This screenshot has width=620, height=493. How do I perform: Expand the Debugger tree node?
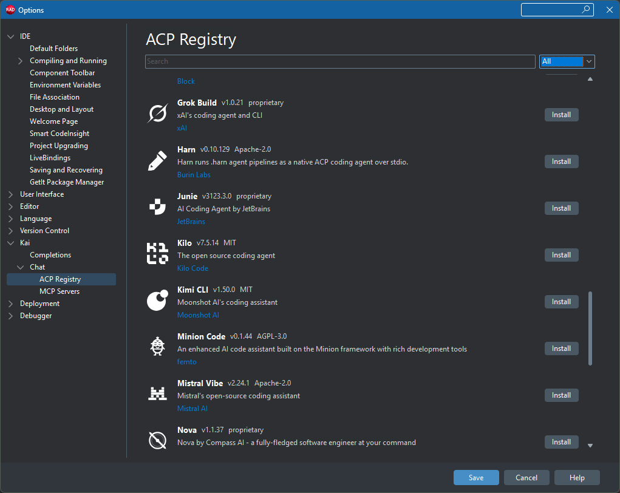(11, 316)
